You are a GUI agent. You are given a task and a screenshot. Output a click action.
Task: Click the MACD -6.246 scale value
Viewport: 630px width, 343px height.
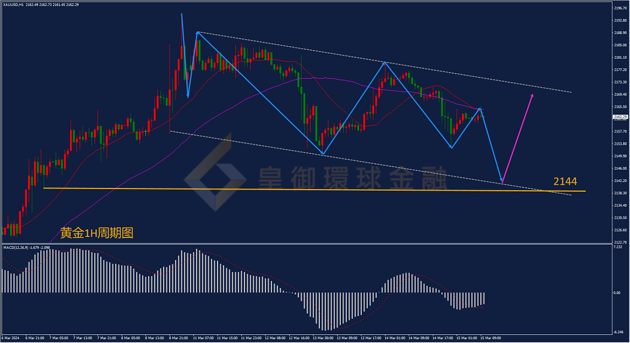pyautogui.click(x=618, y=332)
